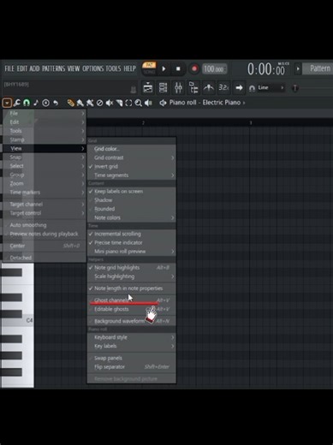The height and width of the screenshot is (445, 333).
Task: Toggle the magnet snap icon
Action: point(27,103)
